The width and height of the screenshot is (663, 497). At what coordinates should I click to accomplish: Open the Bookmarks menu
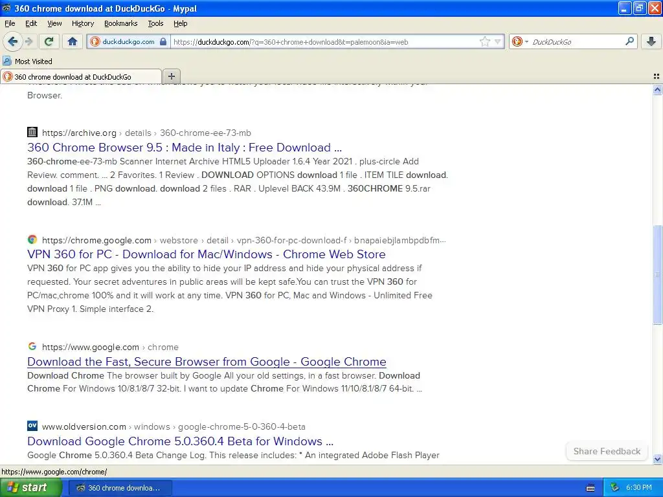(x=121, y=23)
